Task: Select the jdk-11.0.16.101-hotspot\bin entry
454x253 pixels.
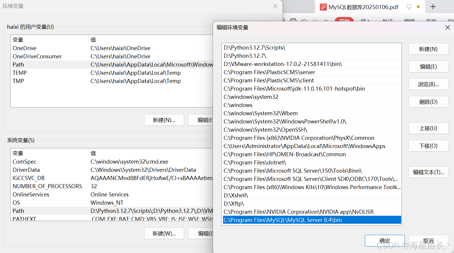Action: tap(312, 89)
